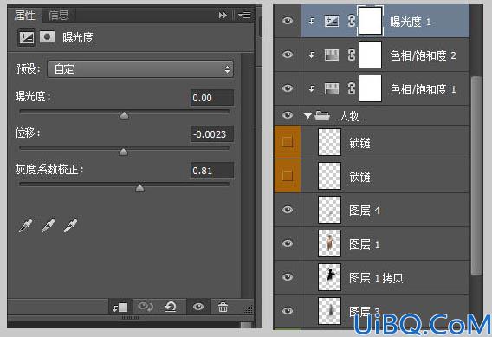The image size is (492, 337).
Task: Select group name 人物
Action: coord(351,116)
